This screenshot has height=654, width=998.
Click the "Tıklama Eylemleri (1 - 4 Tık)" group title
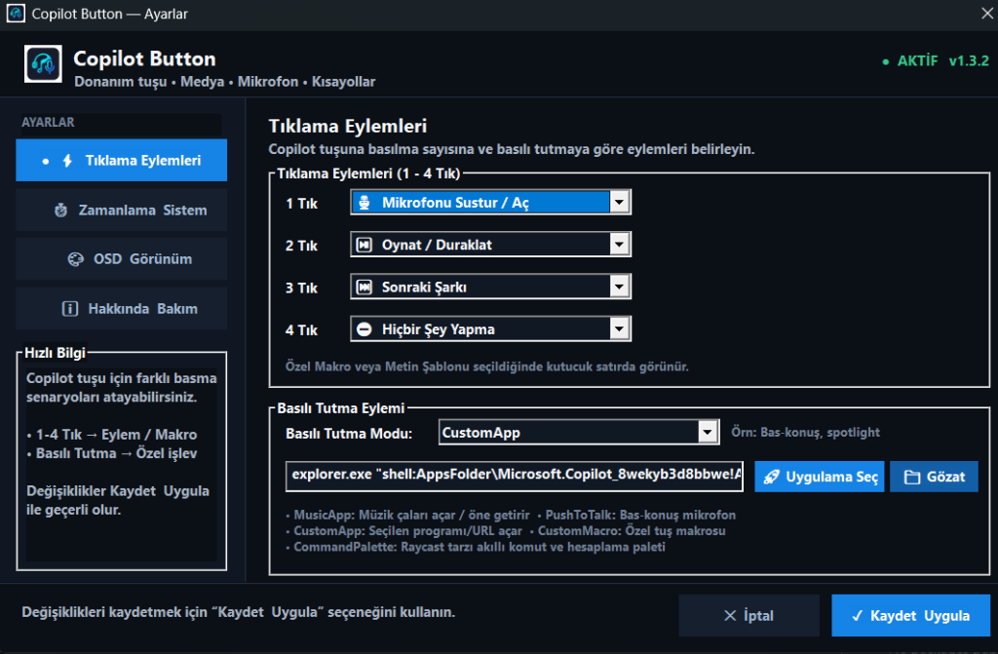click(368, 173)
